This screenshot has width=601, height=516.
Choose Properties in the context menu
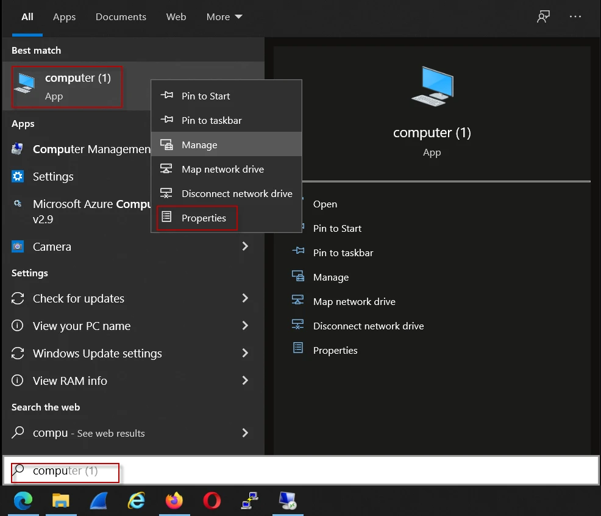[227, 218]
